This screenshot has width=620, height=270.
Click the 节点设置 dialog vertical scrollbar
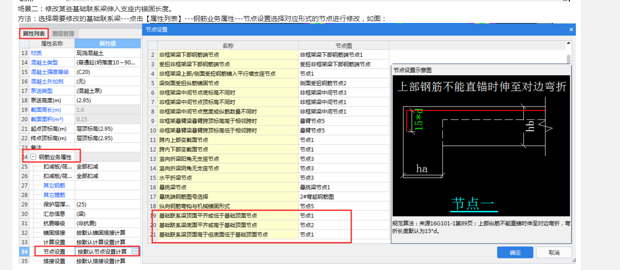tap(568, 59)
